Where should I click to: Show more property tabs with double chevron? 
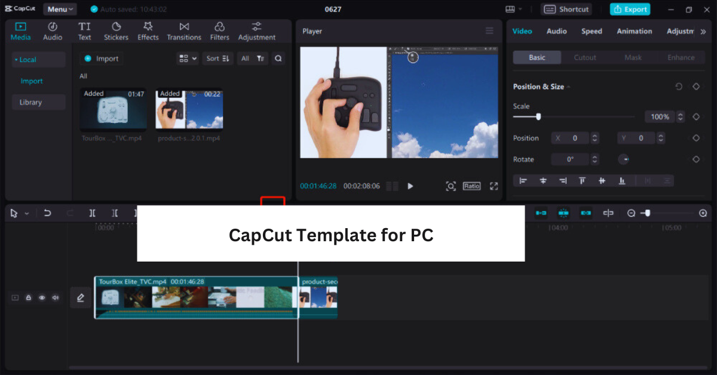(703, 32)
